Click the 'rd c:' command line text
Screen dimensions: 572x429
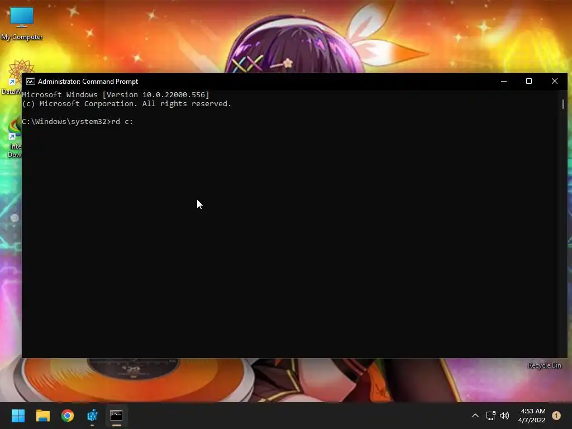(x=122, y=121)
